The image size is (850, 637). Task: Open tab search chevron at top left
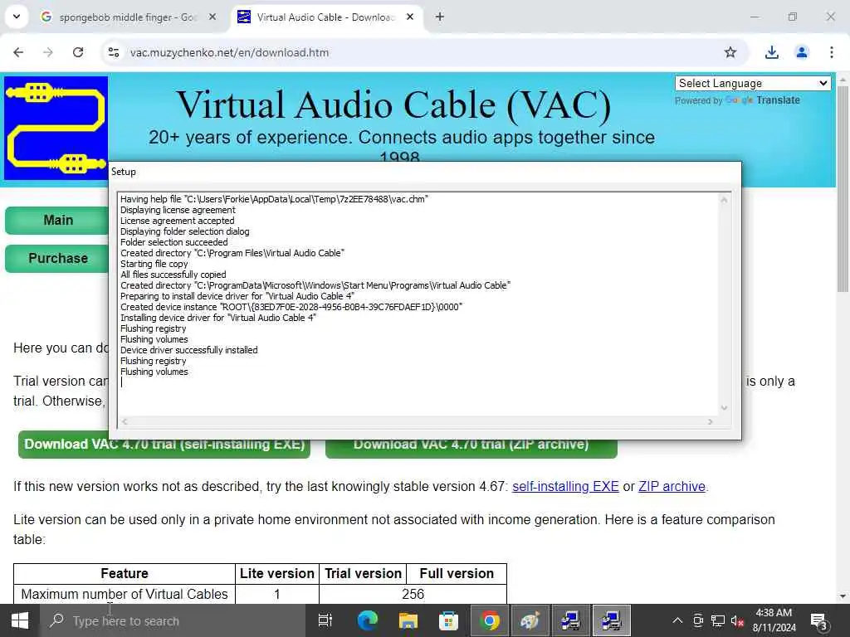(x=17, y=17)
